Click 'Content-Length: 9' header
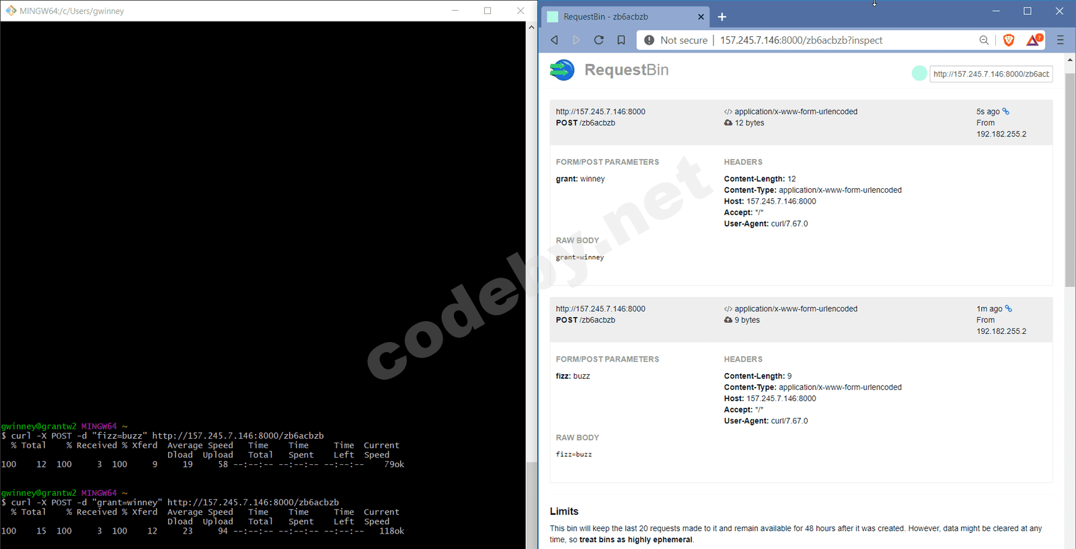1076x549 pixels. tap(758, 376)
